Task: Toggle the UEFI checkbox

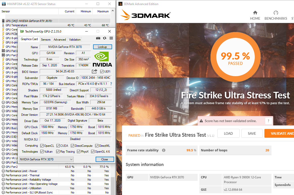Action: [102, 71]
